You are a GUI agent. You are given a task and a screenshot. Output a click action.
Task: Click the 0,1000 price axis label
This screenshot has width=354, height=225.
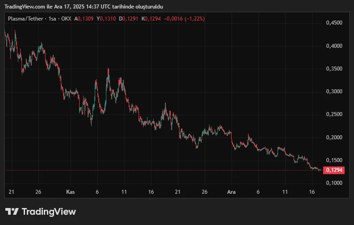point(334,183)
